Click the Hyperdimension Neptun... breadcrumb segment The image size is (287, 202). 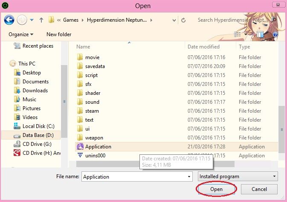(117, 20)
